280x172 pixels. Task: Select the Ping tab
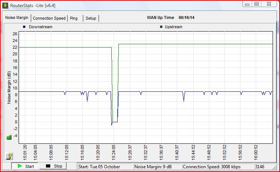coord(74,18)
